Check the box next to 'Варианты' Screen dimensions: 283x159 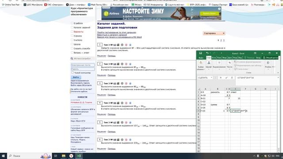click(72, 31)
